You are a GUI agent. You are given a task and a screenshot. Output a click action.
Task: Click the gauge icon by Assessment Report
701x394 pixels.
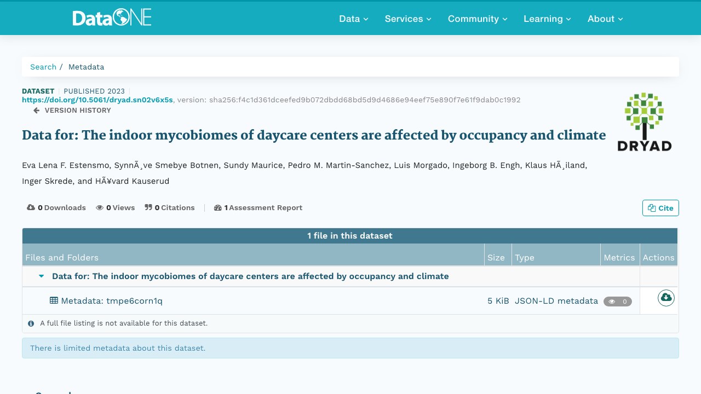[x=218, y=208]
